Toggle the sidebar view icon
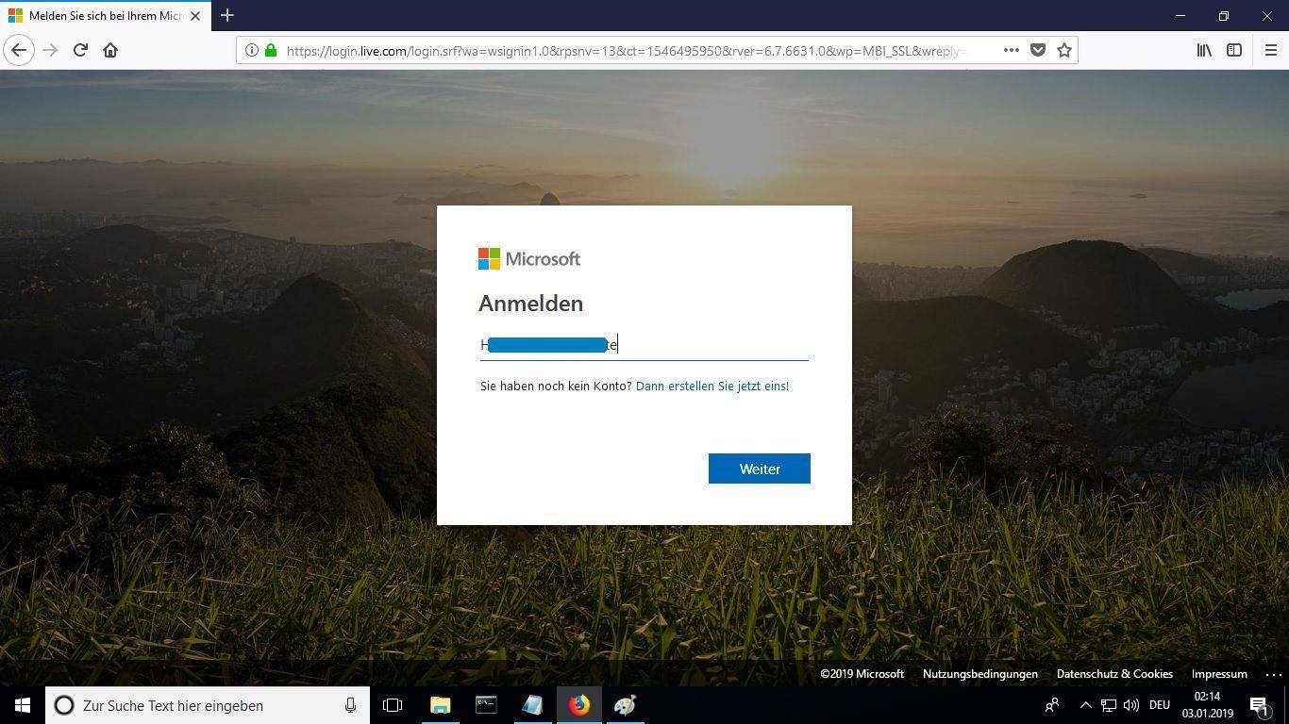Viewport: 1289px width, 724px height. [x=1234, y=50]
